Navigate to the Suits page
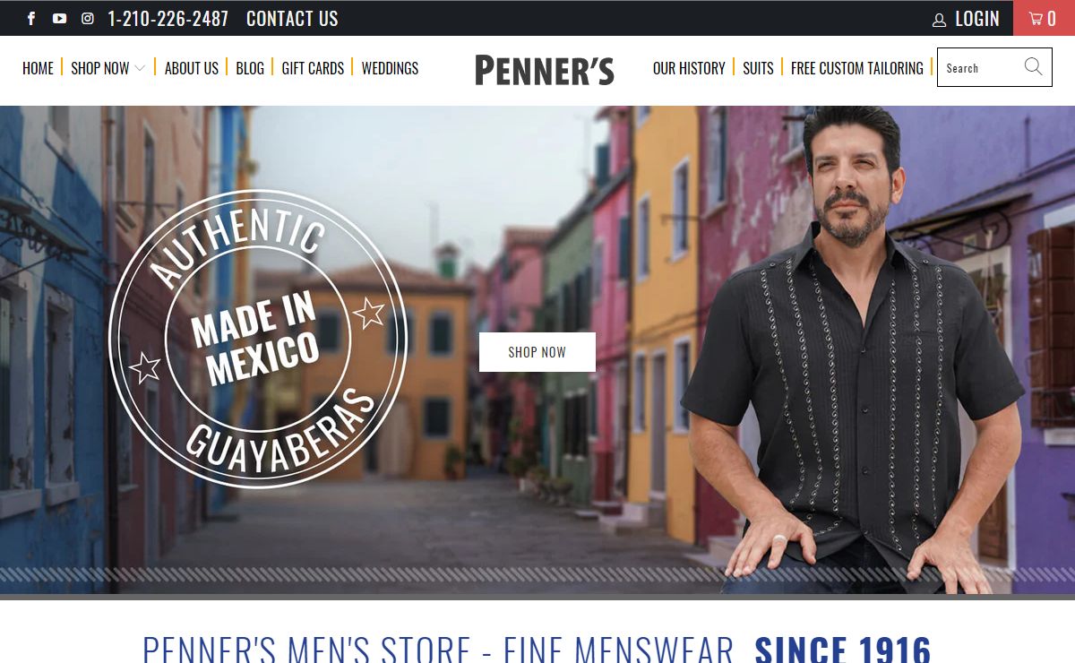This screenshot has height=663, width=1075. pyautogui.click(x=758, y=68)
